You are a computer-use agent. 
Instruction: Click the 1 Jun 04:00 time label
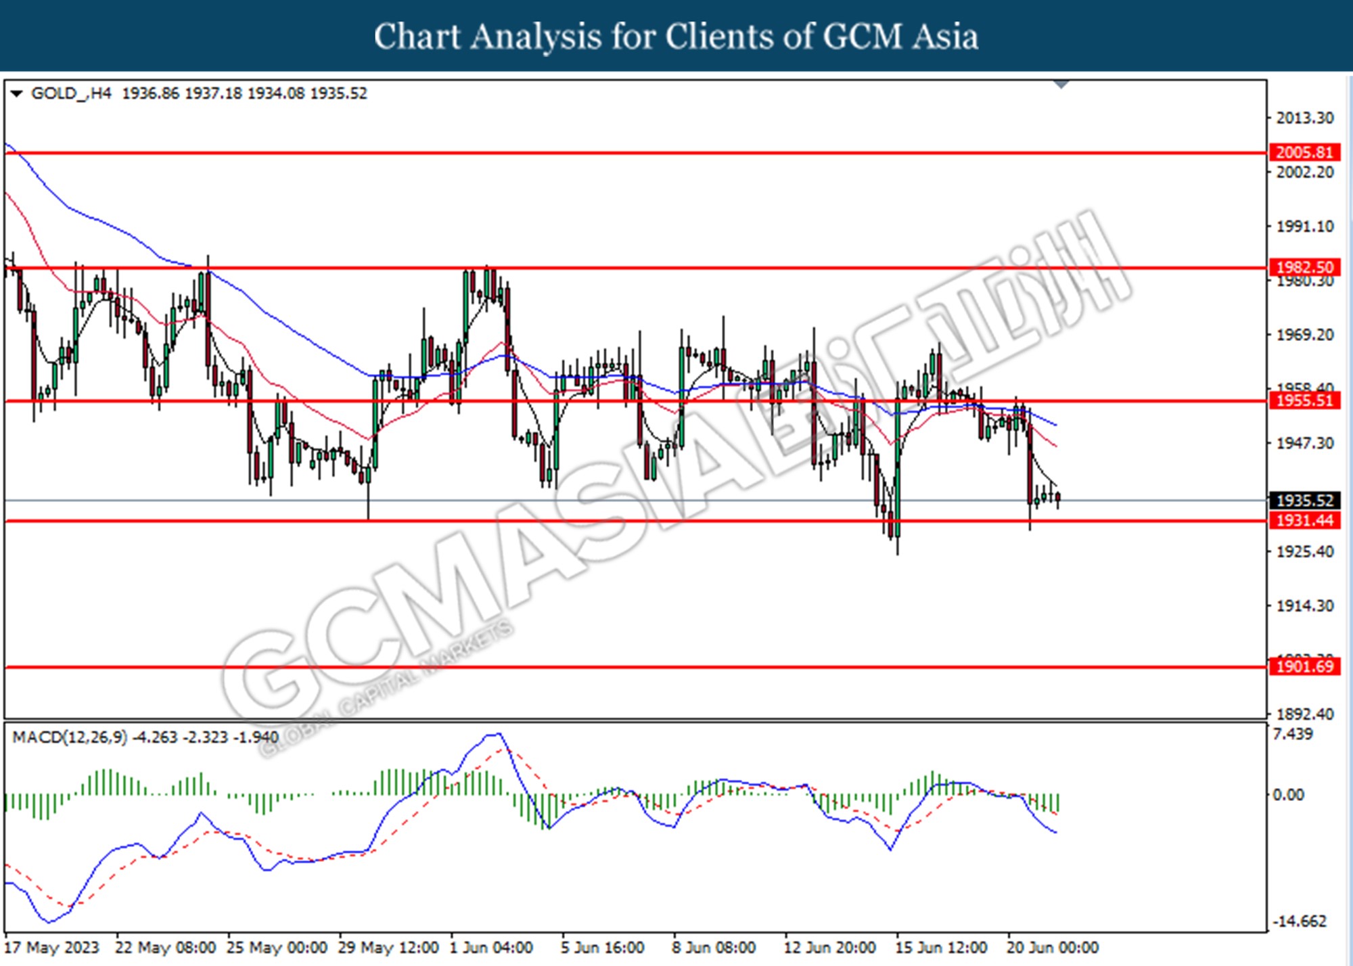coord(491,948)
